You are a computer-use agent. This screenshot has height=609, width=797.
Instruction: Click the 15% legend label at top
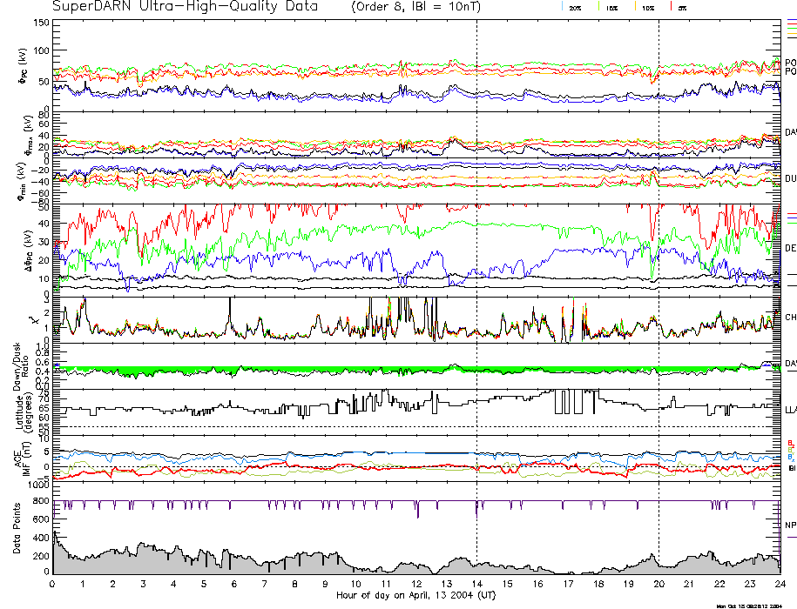611,7
